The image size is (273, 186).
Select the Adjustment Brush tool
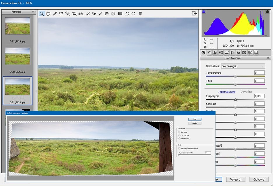pyautogui.click(x=100, y=14)
